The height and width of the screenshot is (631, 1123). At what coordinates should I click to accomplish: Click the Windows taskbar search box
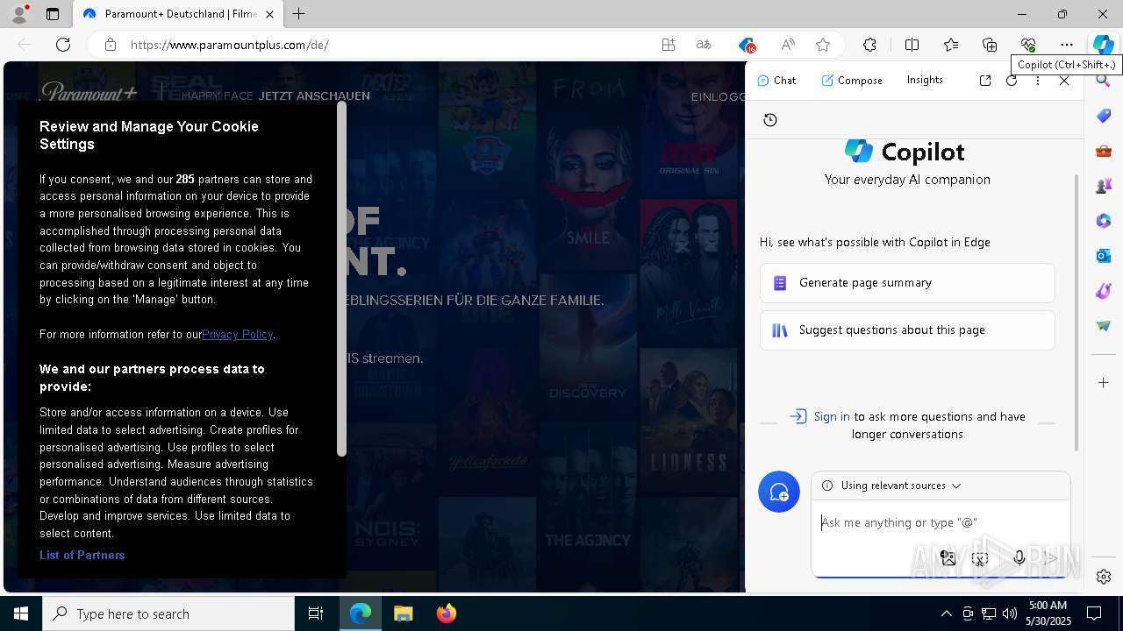tap(168, 613)
